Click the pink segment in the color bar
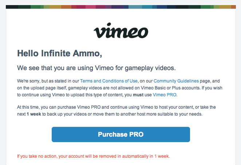The width and height of the screenshot is (241, 165). [91, 7]
